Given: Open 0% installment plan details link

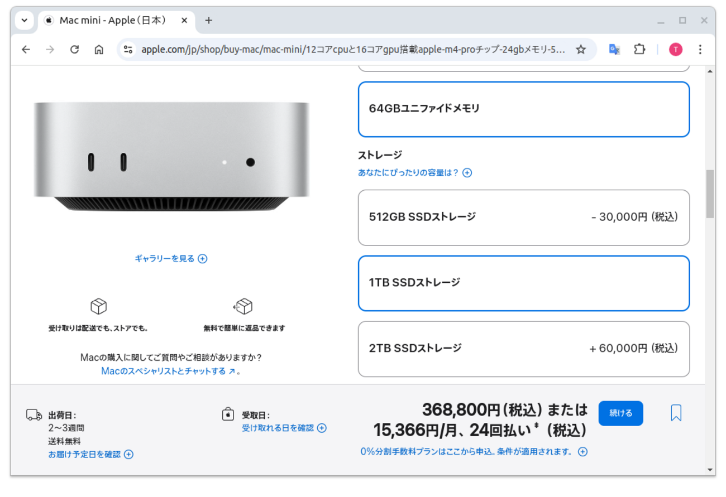Looking at the screenshot, I should [x=474, y=452].
